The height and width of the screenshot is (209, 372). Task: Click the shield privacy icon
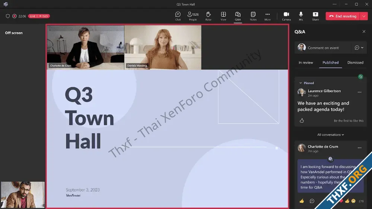tap(7, 16)
